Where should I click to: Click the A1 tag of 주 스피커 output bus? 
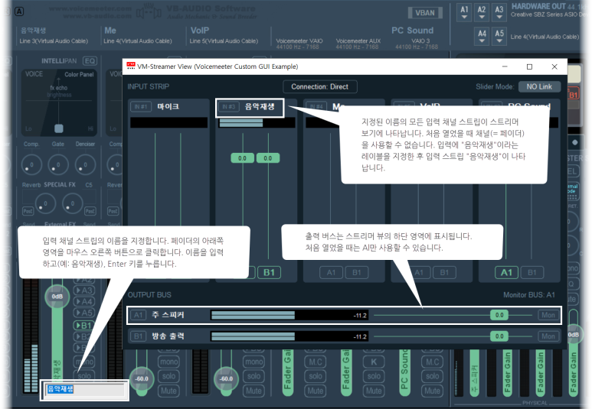[x=139, y=315]
